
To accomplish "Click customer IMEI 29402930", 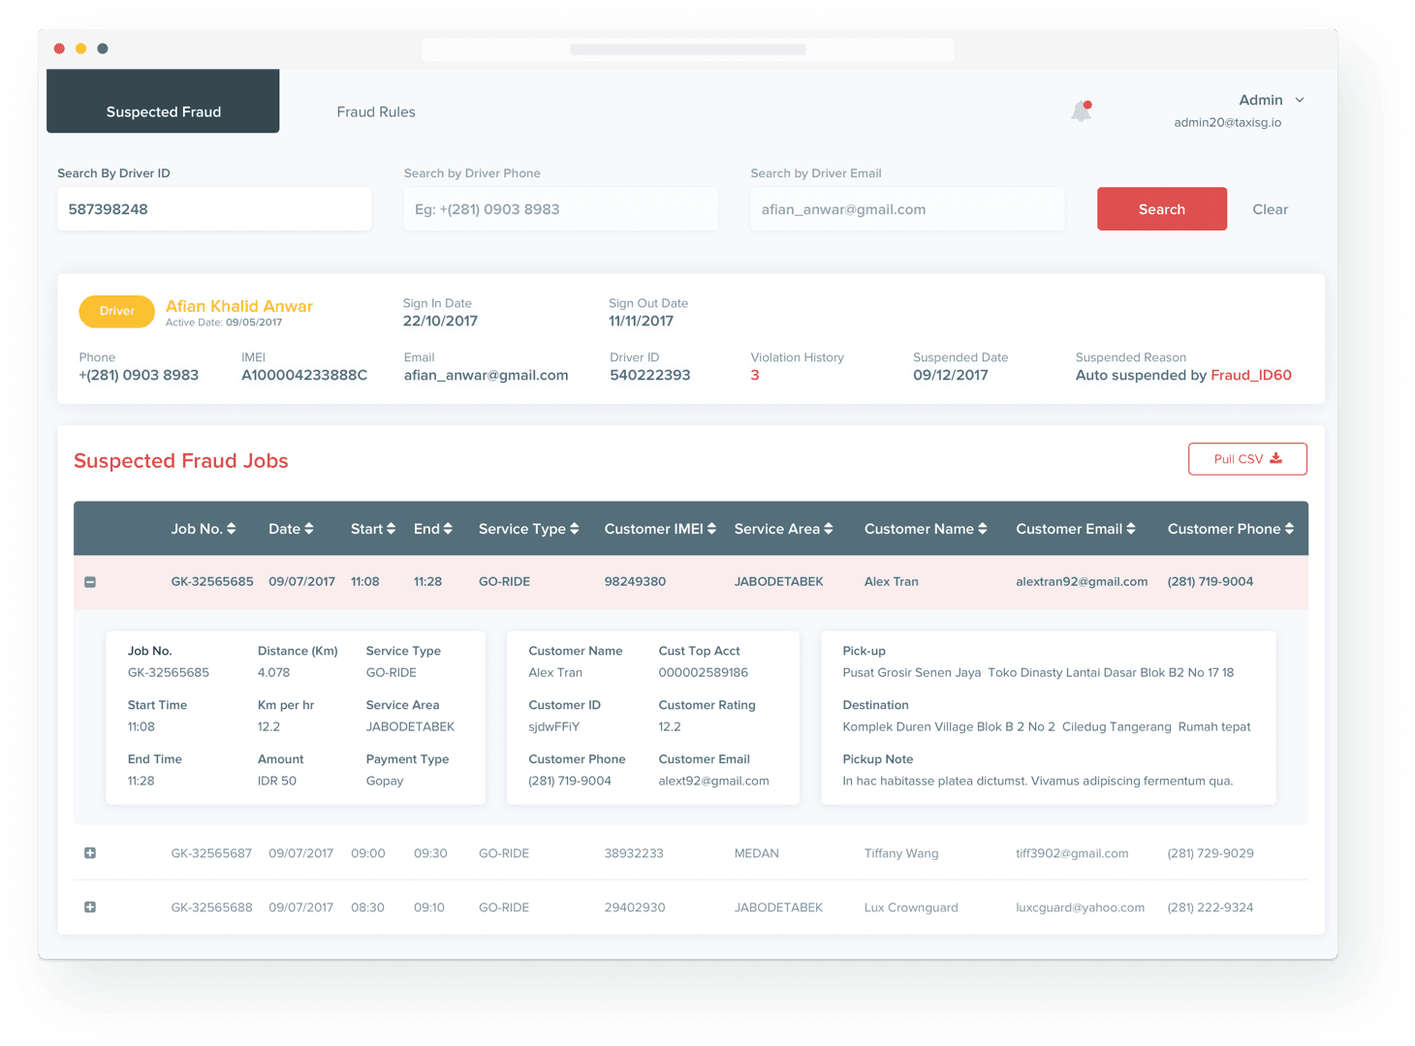I will (635, 908).
